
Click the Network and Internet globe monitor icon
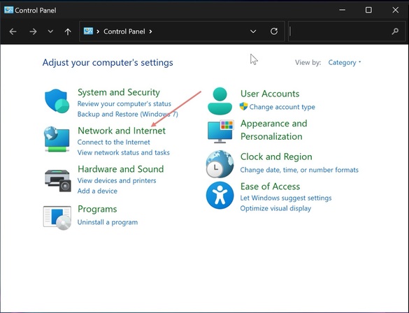point(57,139)
